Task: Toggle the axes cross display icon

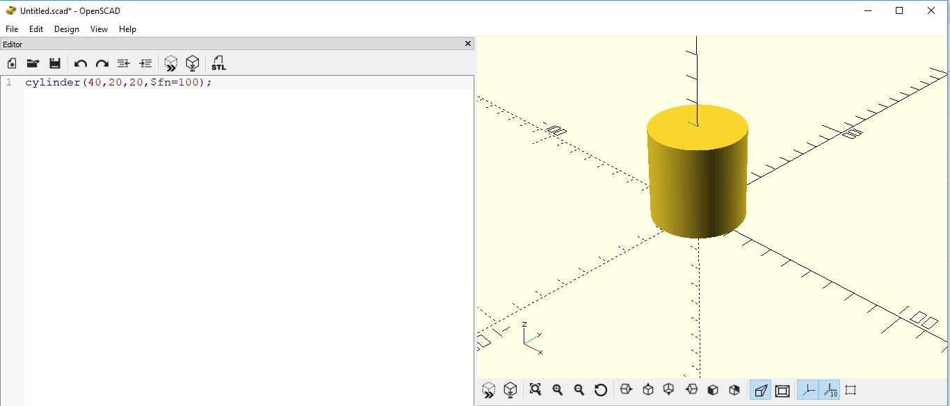Action: click(x=809, y=390)
